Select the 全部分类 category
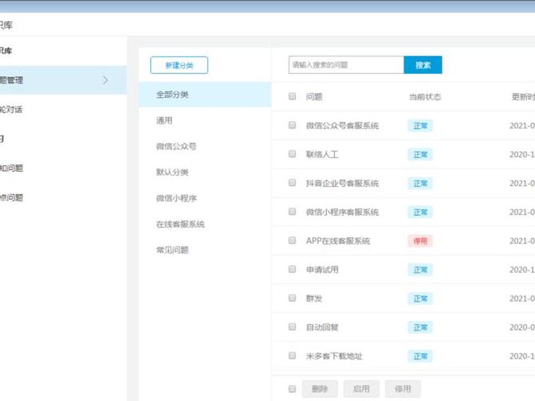The width and height of the screenshot is (535, 401). (x=205, y=94)
